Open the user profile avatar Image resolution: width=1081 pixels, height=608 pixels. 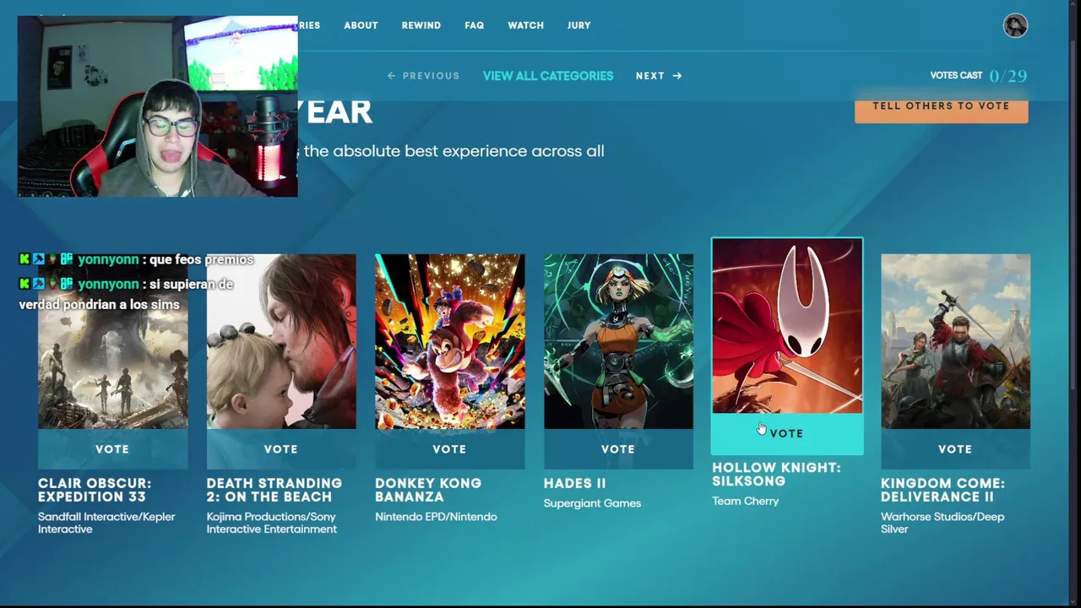(1015, 25)
